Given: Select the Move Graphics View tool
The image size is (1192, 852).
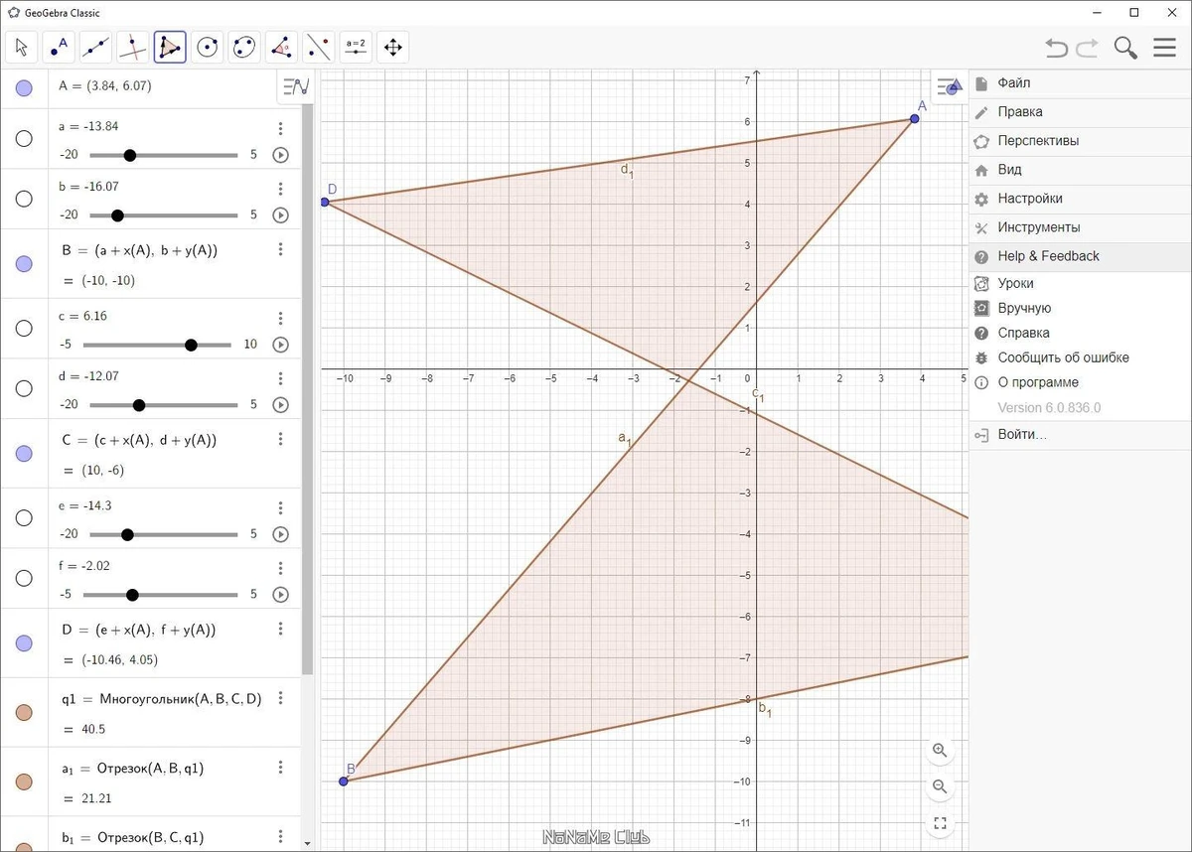Looking at the screenshot, I should pos(392,47).
